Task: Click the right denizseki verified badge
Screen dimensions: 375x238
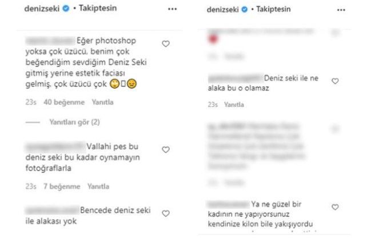Action: tap(245, 9)
